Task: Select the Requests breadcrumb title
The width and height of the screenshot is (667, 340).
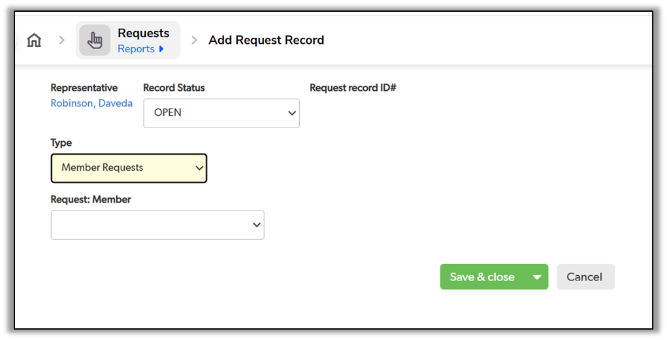Action: pos(143,33)
